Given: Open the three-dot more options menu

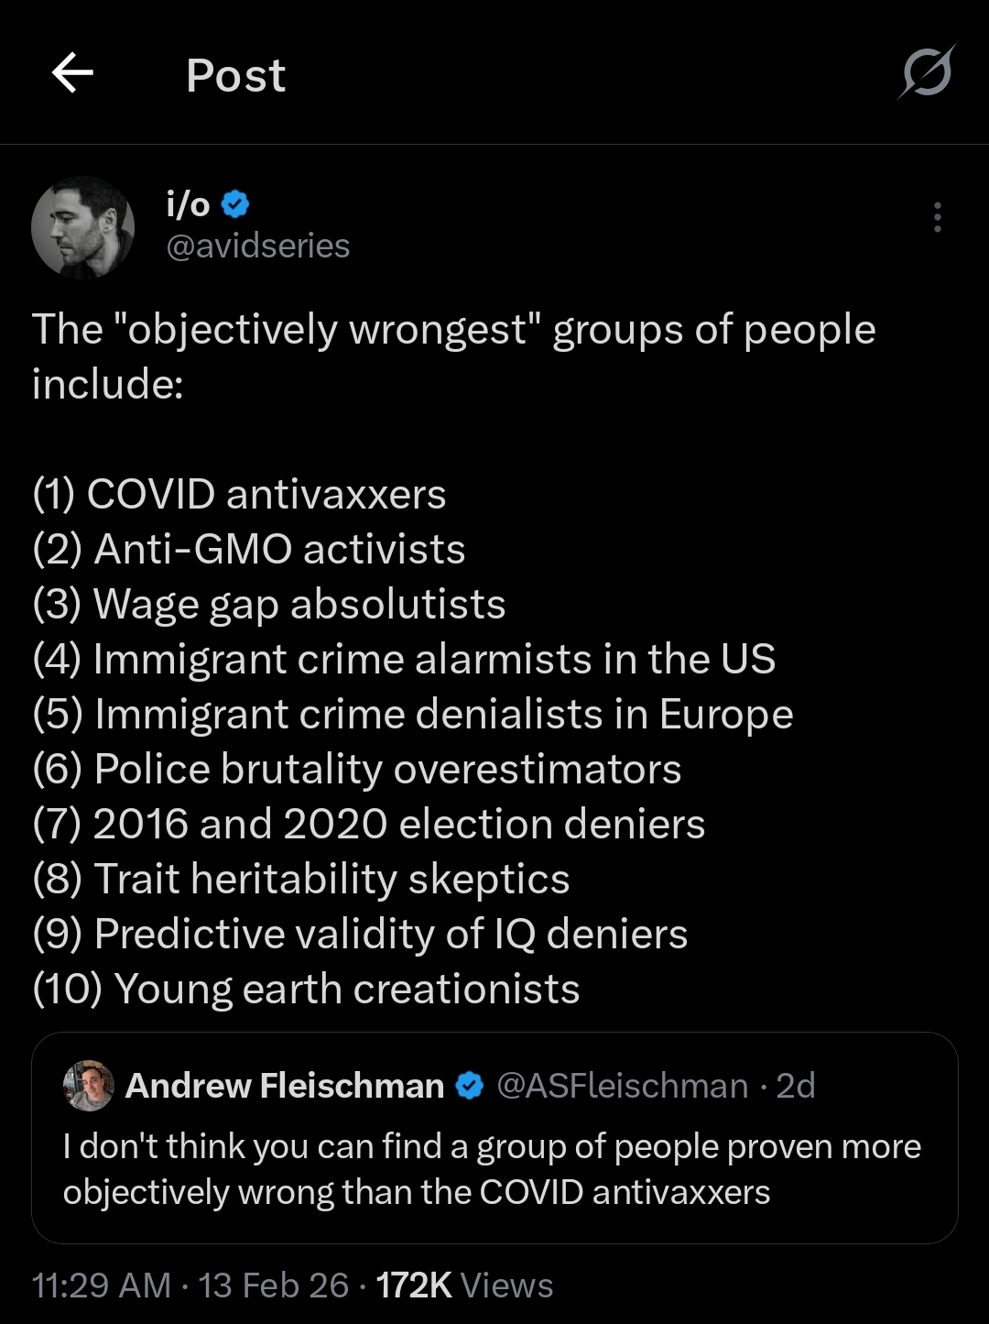Looking at the screenshot, I should tap(937, 217).
